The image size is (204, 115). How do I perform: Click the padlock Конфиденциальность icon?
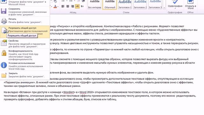(x=4, y=53)
